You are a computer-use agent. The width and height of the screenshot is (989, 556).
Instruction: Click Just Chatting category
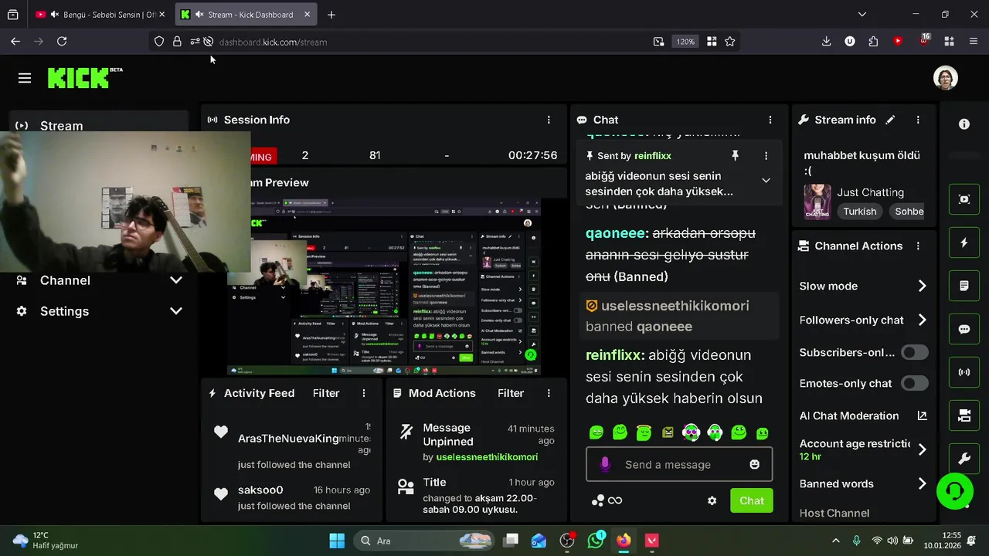pos(870,192)
